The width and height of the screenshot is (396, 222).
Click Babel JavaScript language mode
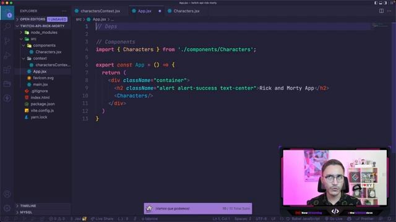(x=306, y=219)
